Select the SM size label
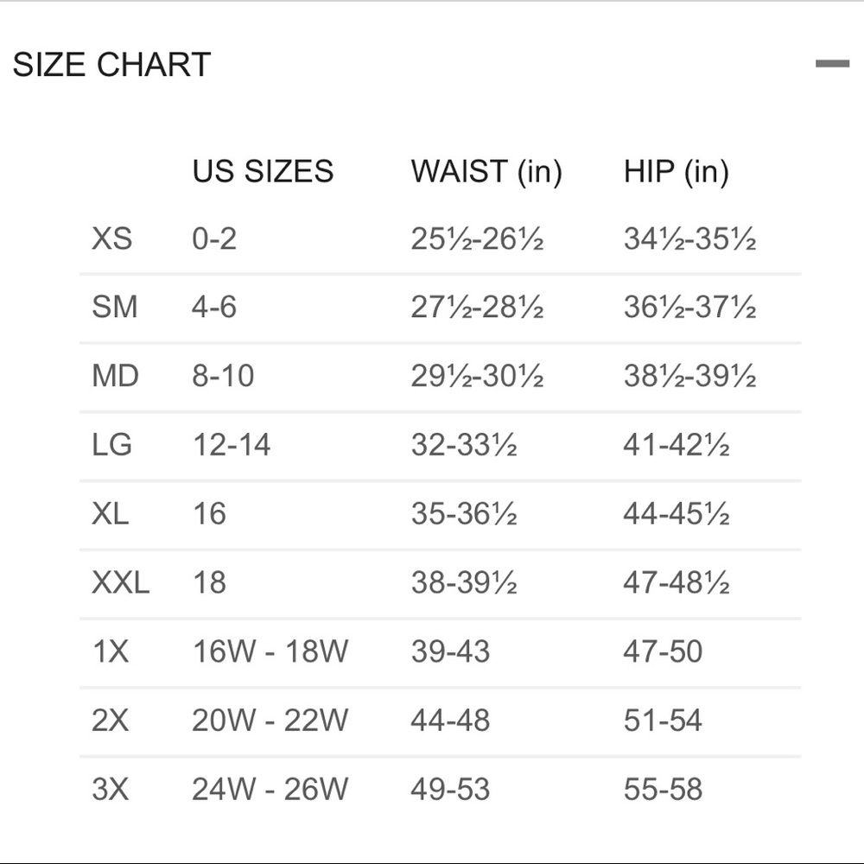The image size is (864, 864). [x=117, y=308]
